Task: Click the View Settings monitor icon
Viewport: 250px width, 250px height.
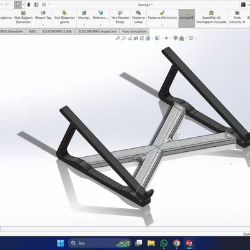Action: click(x=191, y=38)
